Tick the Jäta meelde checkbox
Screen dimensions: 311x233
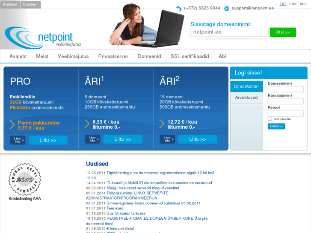click(x=270, y=119)
